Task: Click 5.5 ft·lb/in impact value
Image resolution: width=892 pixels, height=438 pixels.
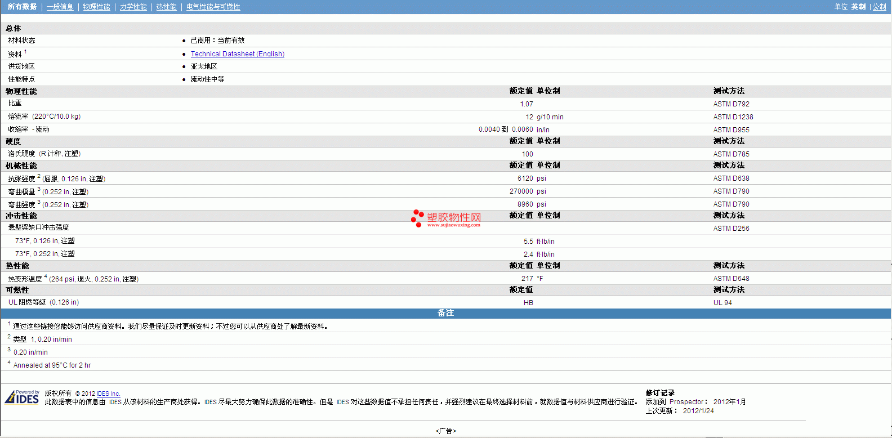Action: [539, 242]
